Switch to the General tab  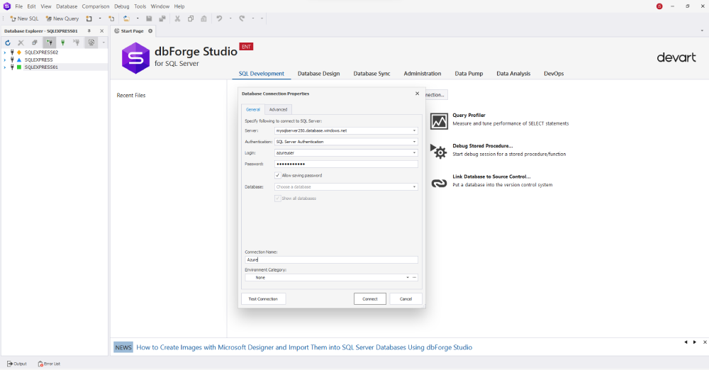253,109
